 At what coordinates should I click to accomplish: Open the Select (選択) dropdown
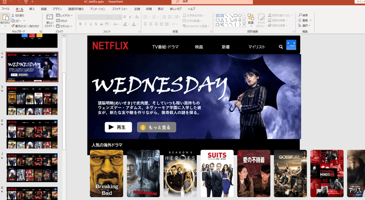click(x=305, y=25)
